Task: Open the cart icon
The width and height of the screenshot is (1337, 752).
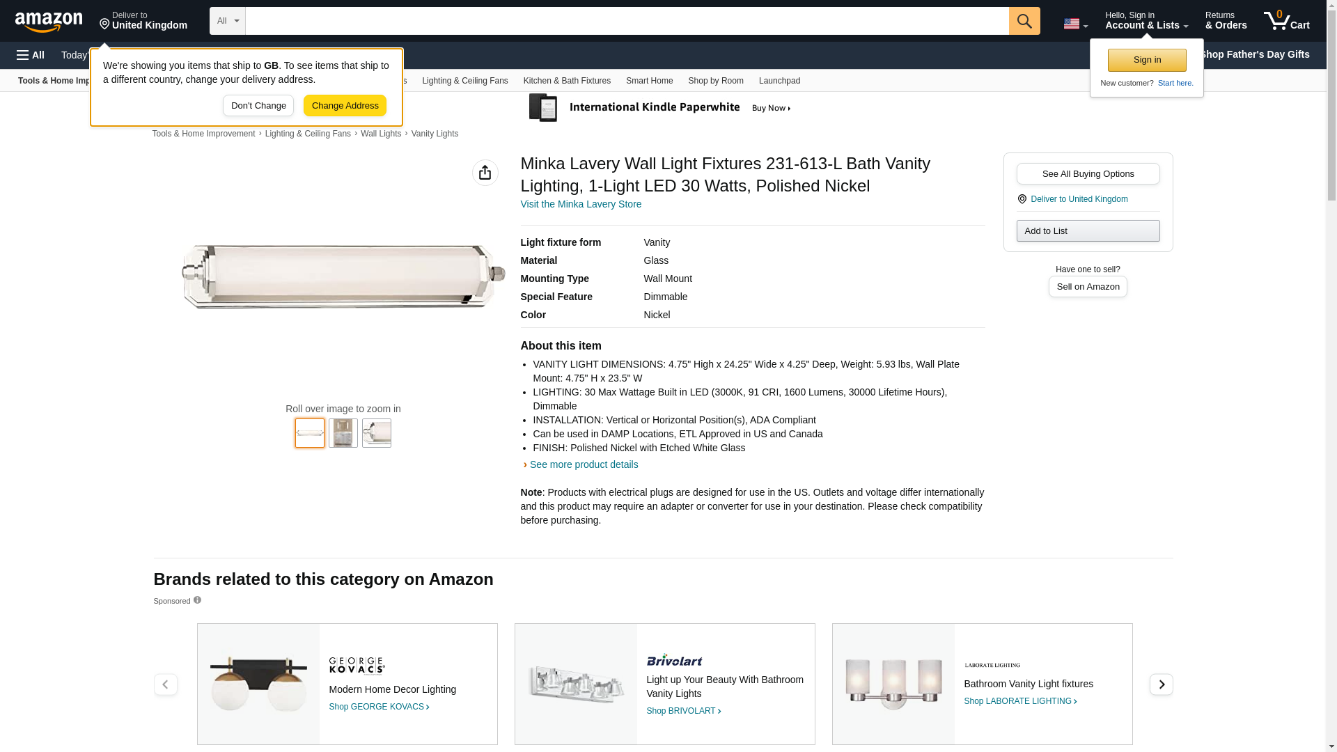Action: (1286, 21)
